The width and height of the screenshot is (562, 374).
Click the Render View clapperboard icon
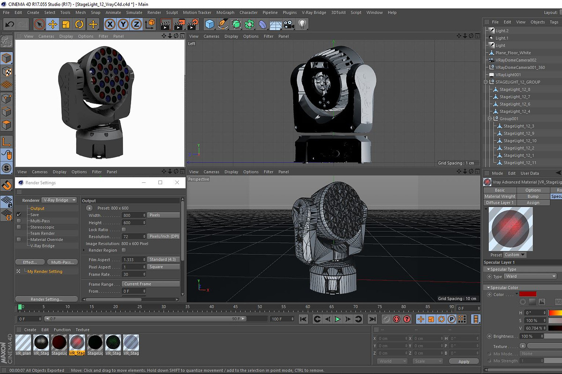point(166,24)
